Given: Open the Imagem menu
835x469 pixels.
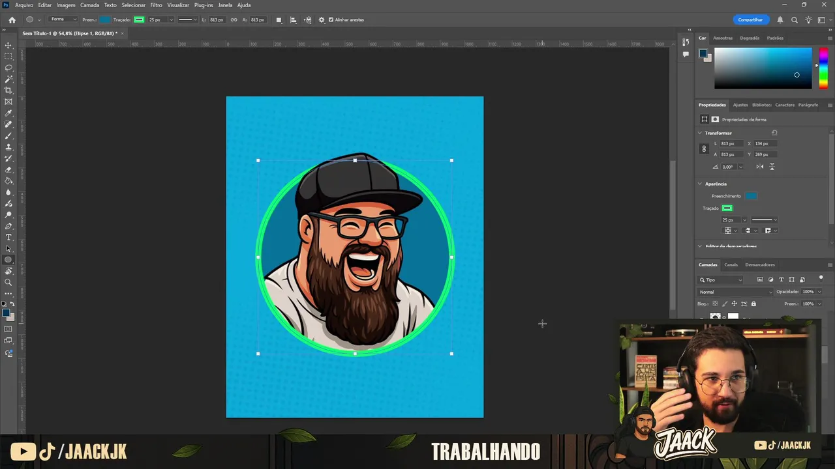Looking at the screenshot, I should coord(66,5).
